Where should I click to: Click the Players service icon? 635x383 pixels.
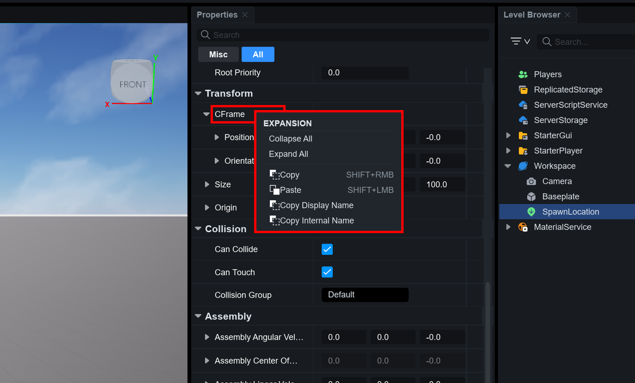(x=523, y=74)
